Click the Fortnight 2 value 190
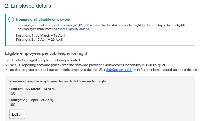The image size is (208, 121). (x=12, y=105)
